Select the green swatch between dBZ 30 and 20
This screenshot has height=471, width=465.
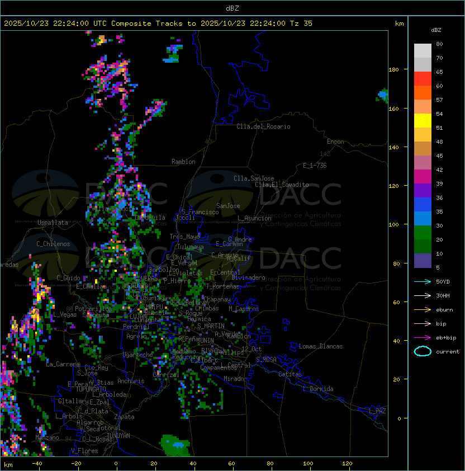tap(423, 233)
